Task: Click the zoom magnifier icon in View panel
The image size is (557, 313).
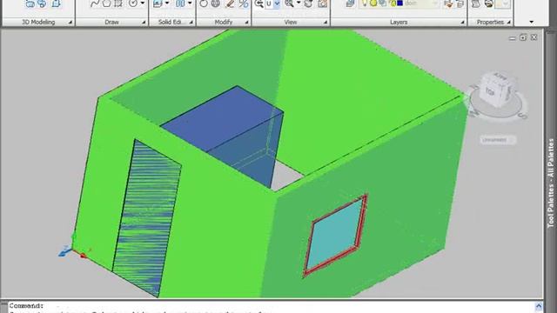Action: click(259, 3)
